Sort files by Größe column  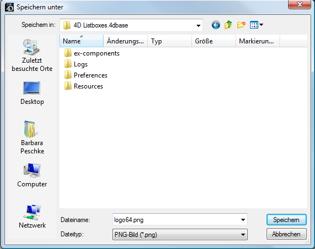(214, 41)
